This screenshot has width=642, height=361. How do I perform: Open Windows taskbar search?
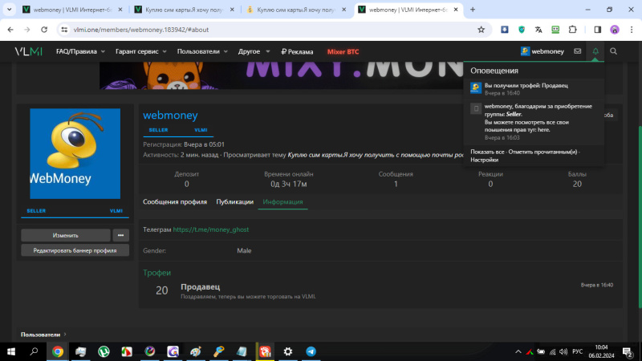(34, 351)
